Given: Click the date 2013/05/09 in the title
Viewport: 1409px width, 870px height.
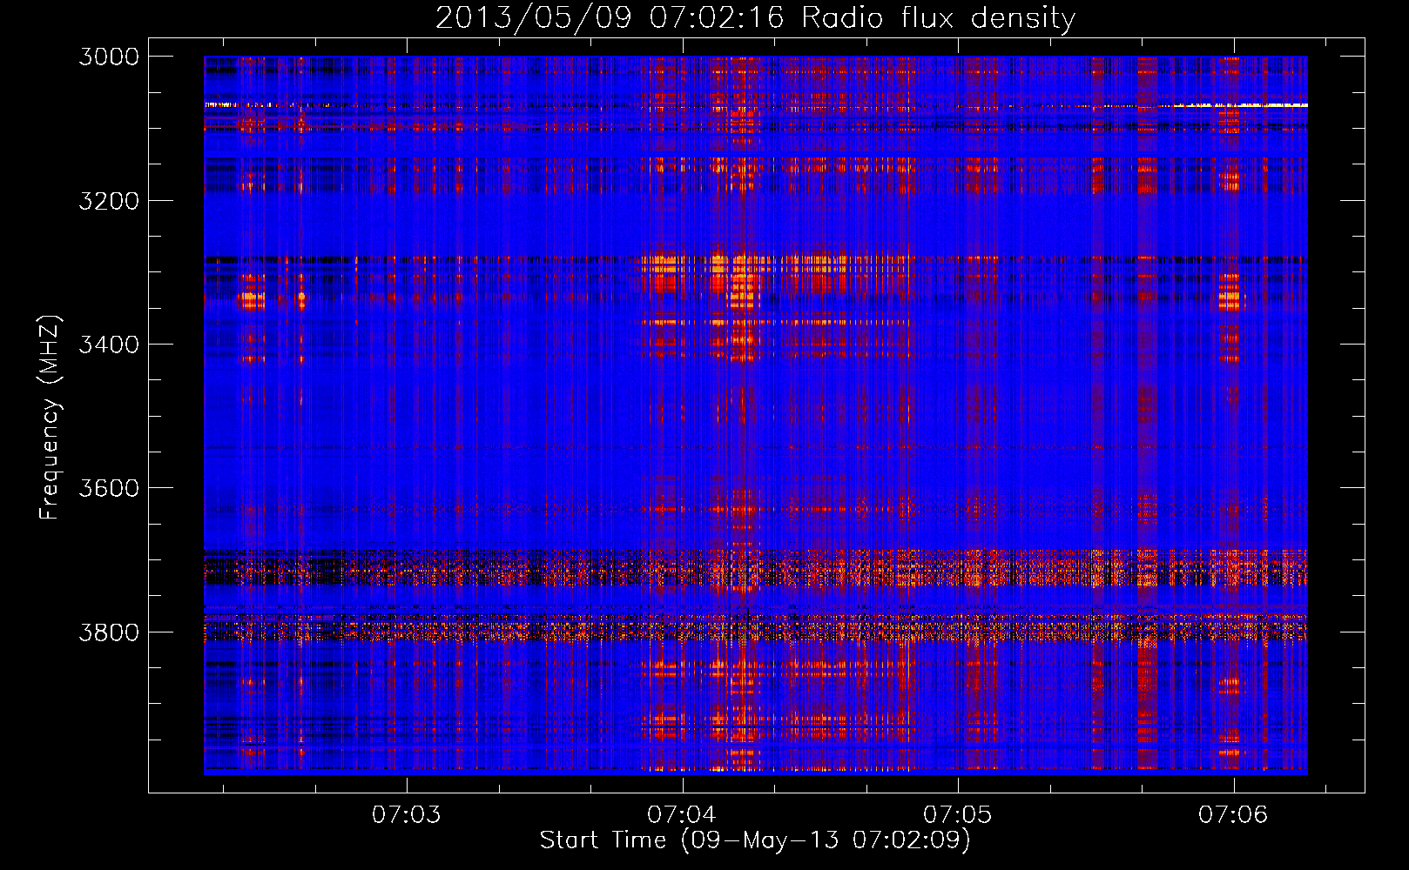Looking at the screenshot, I should (533, 18).
